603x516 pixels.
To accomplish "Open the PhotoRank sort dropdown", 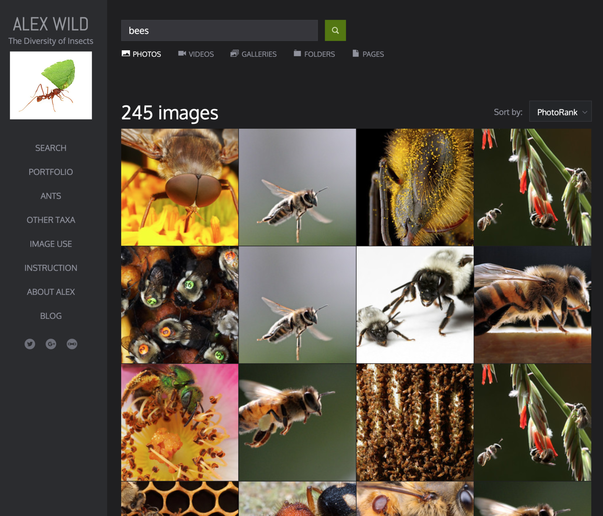I will [x=560, y=111].
